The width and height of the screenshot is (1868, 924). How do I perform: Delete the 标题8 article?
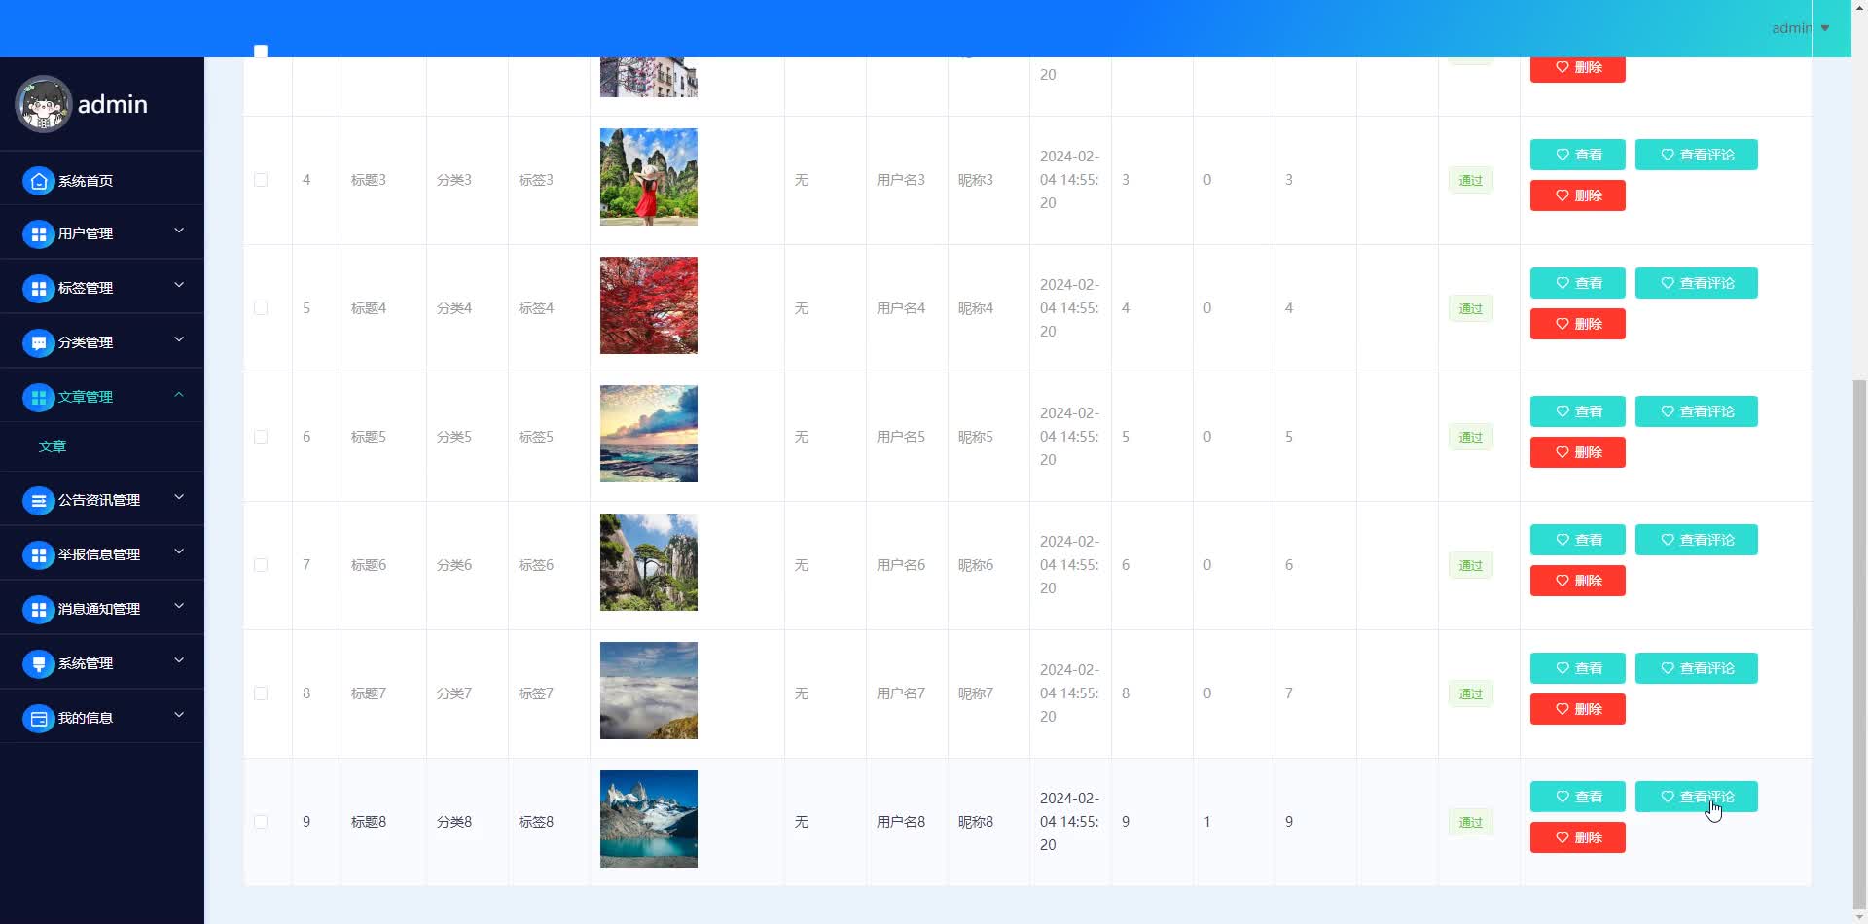point(1578,837)
